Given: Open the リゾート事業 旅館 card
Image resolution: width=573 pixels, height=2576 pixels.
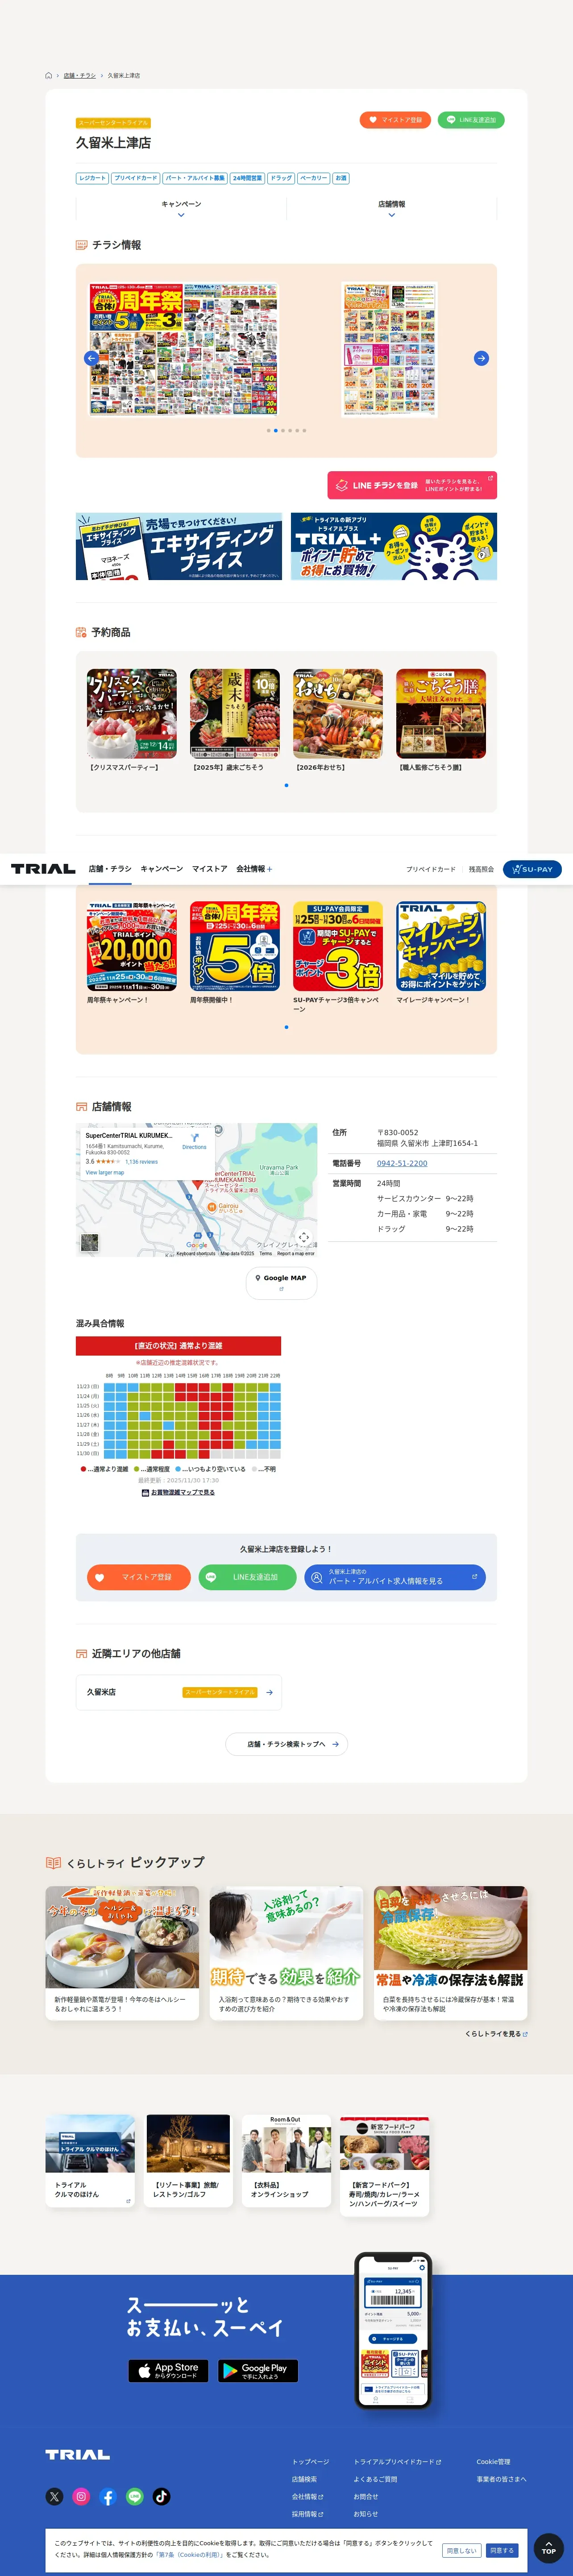Looking at the screenshot, I should [x=188, y=2161].
